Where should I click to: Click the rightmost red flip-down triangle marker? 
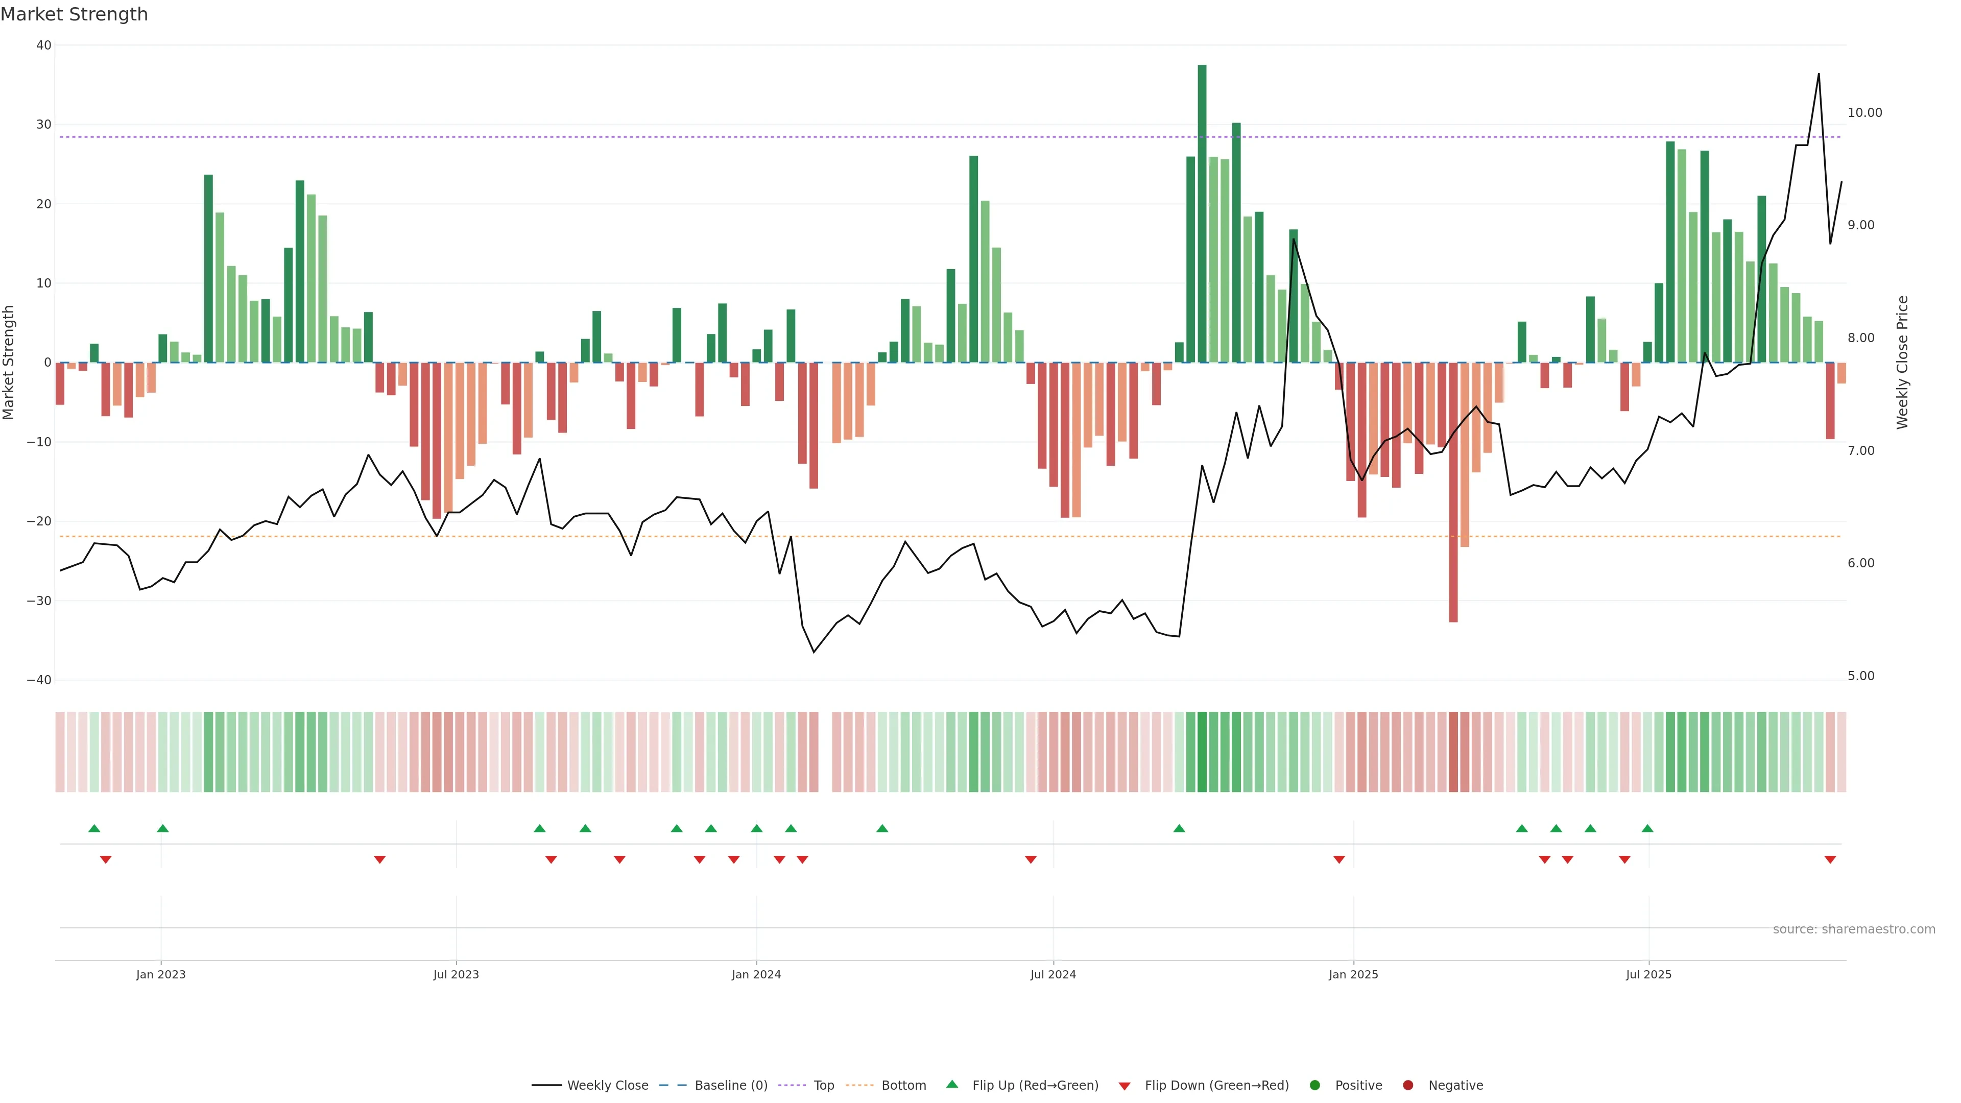[1830, 859]
